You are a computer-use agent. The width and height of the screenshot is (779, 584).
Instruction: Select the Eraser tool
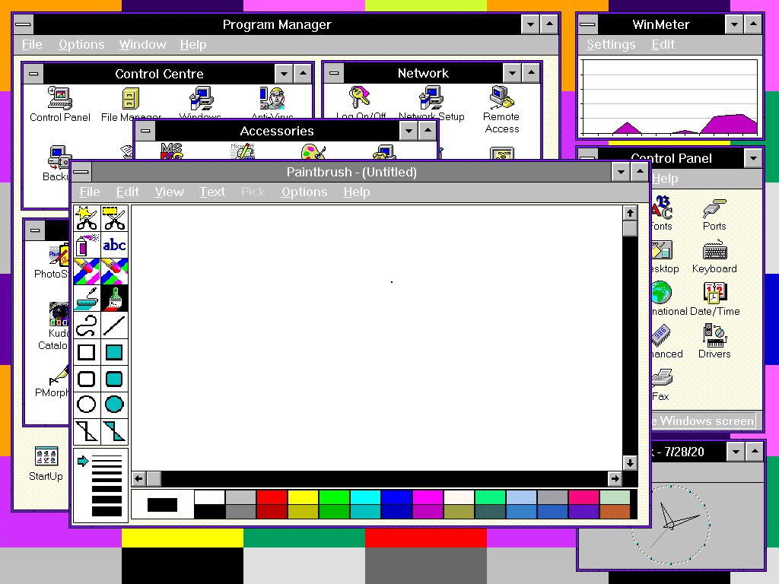114,271
